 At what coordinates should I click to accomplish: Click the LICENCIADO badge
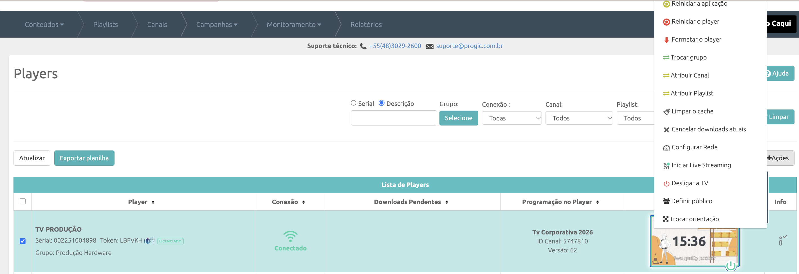click(170, 241)
